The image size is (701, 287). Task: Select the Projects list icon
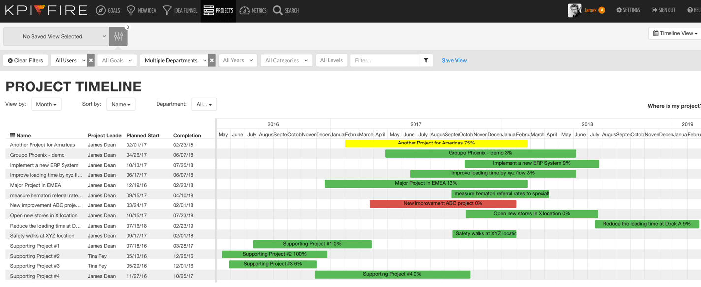coord(209,10)
